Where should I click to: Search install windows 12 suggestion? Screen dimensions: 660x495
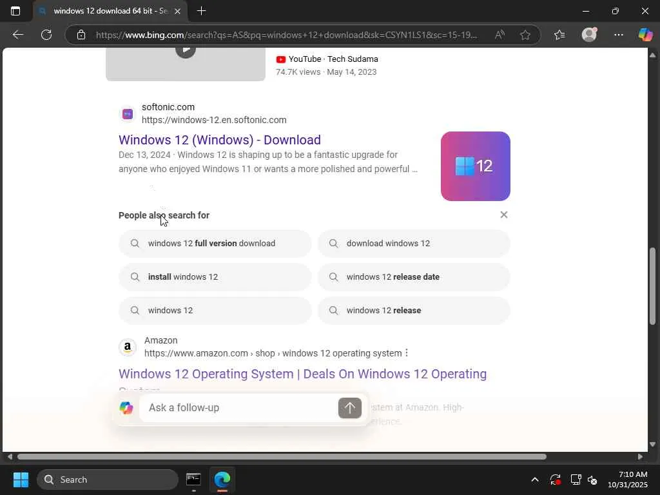pyautogui.click(x=215, y=277)
